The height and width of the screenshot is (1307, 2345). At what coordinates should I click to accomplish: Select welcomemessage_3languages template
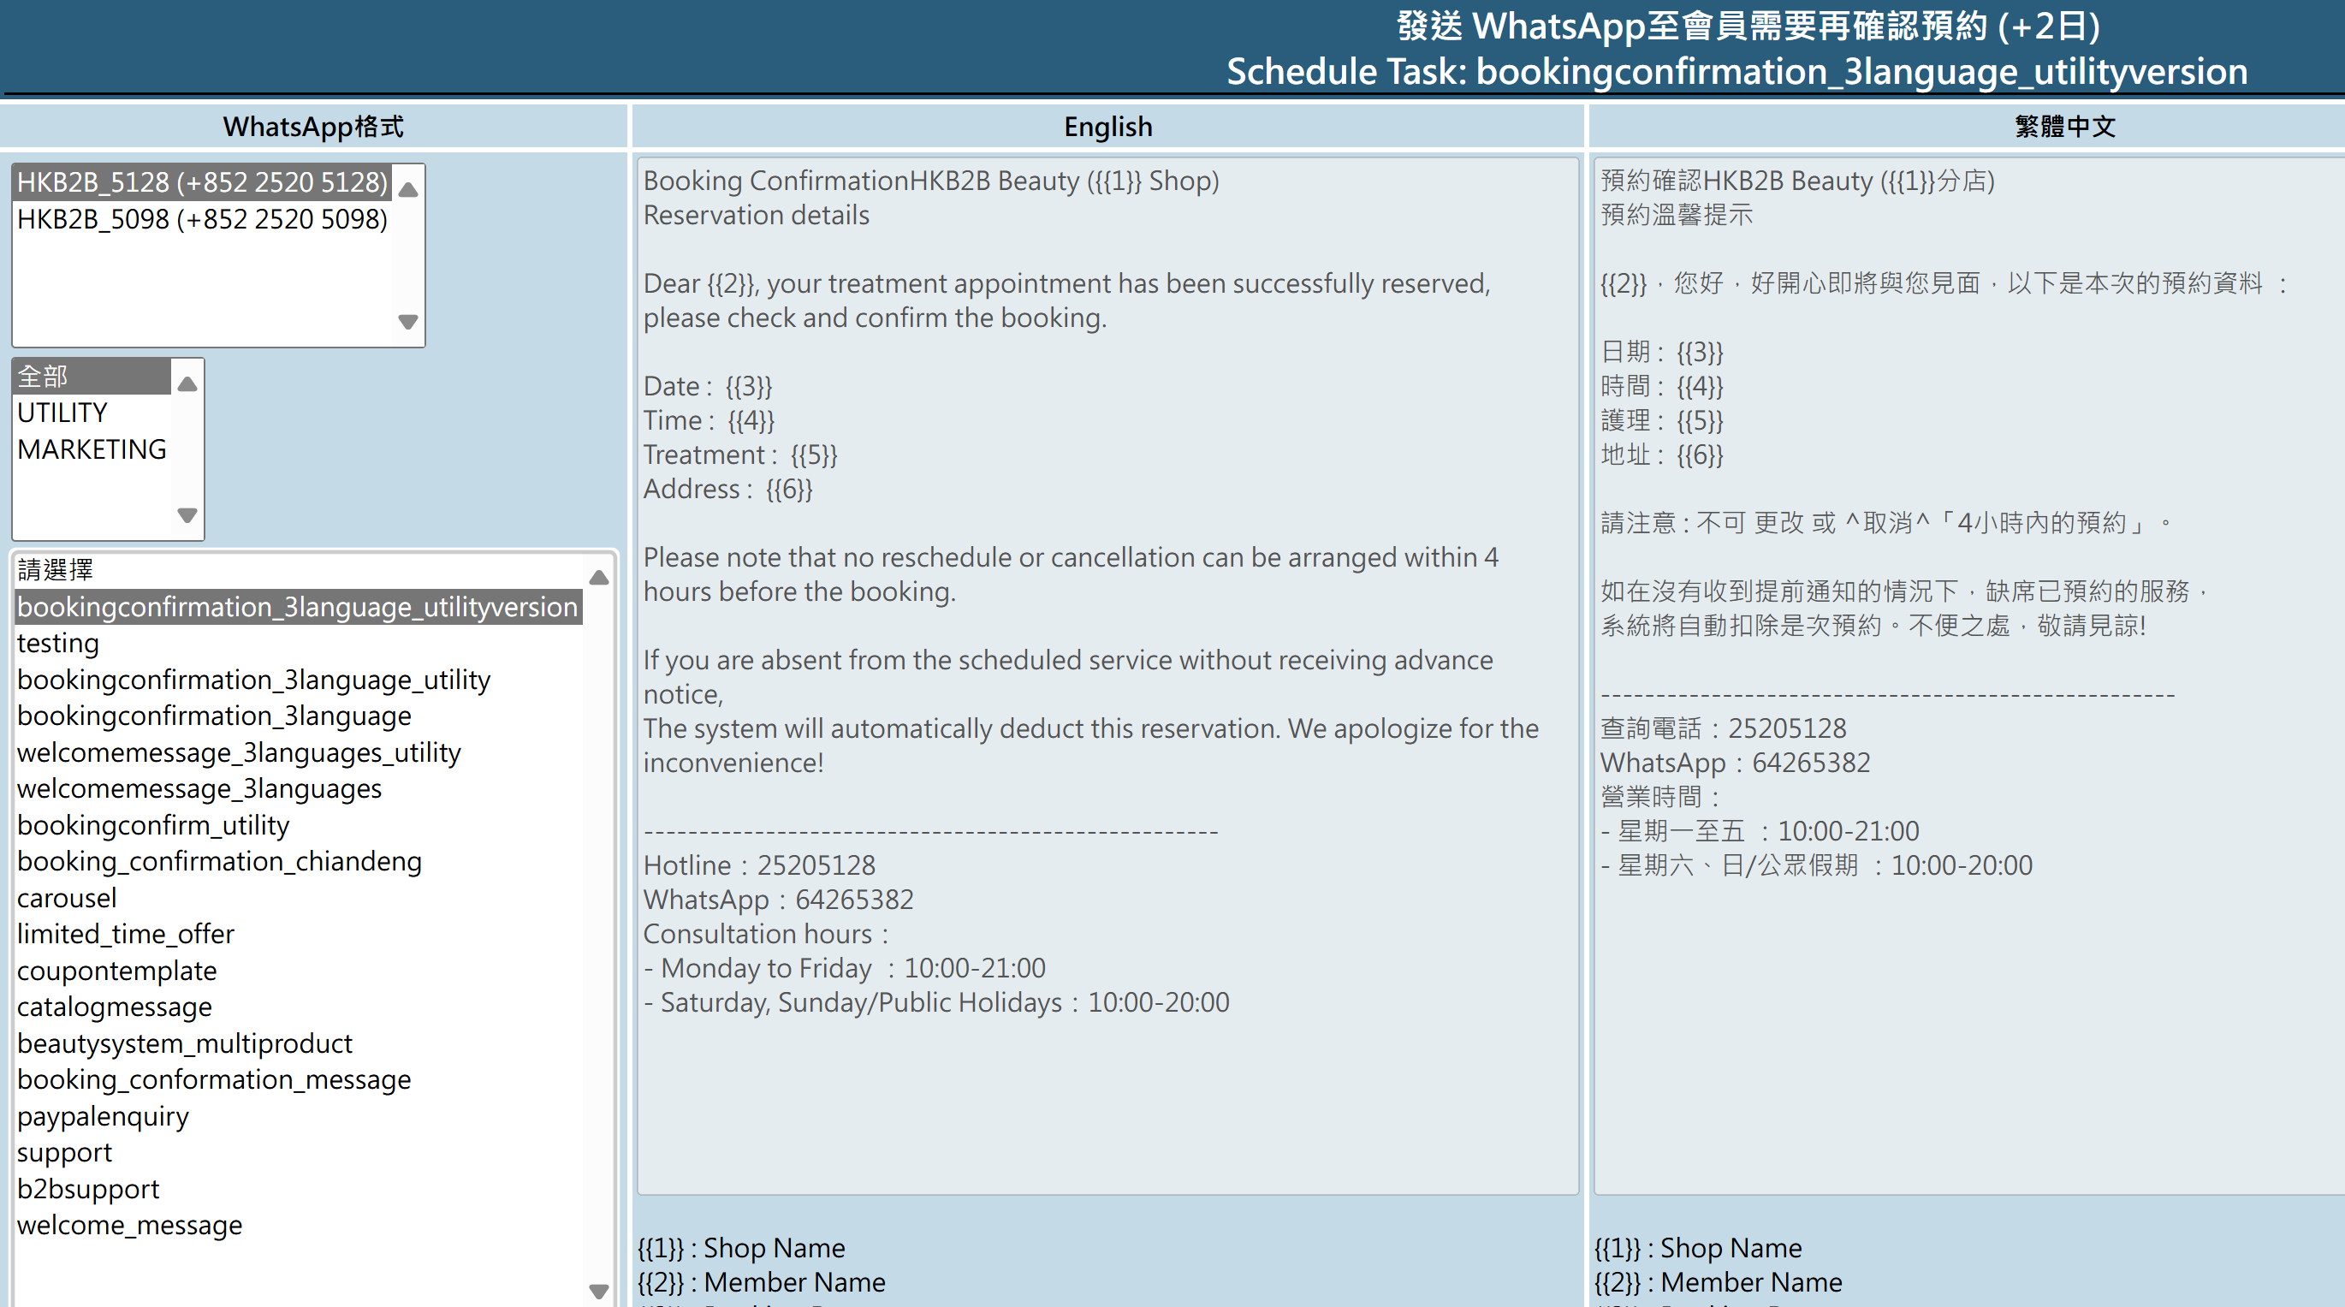(x=299, y=788)
